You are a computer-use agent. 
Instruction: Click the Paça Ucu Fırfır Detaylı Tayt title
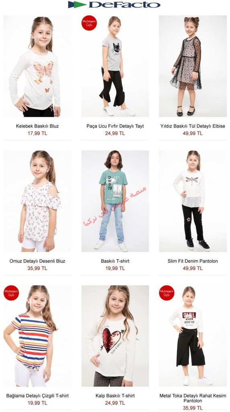(x=115, y=126)
